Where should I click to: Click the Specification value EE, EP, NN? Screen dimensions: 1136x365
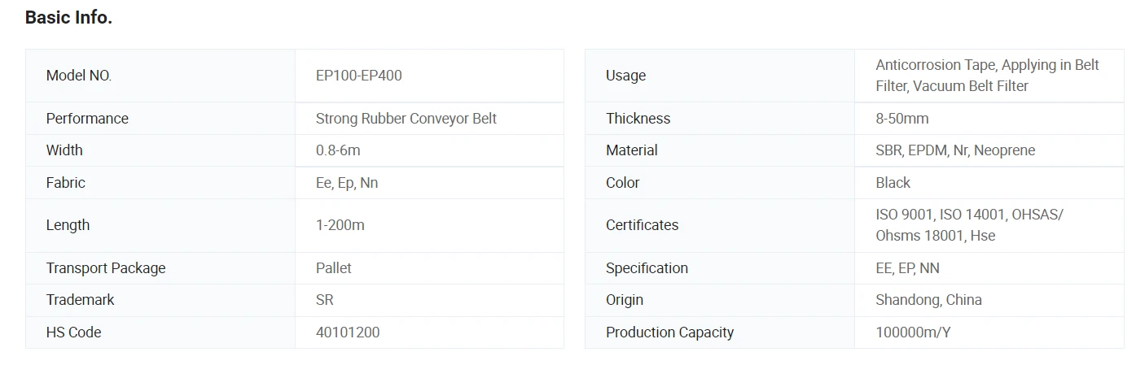point(908,268)
